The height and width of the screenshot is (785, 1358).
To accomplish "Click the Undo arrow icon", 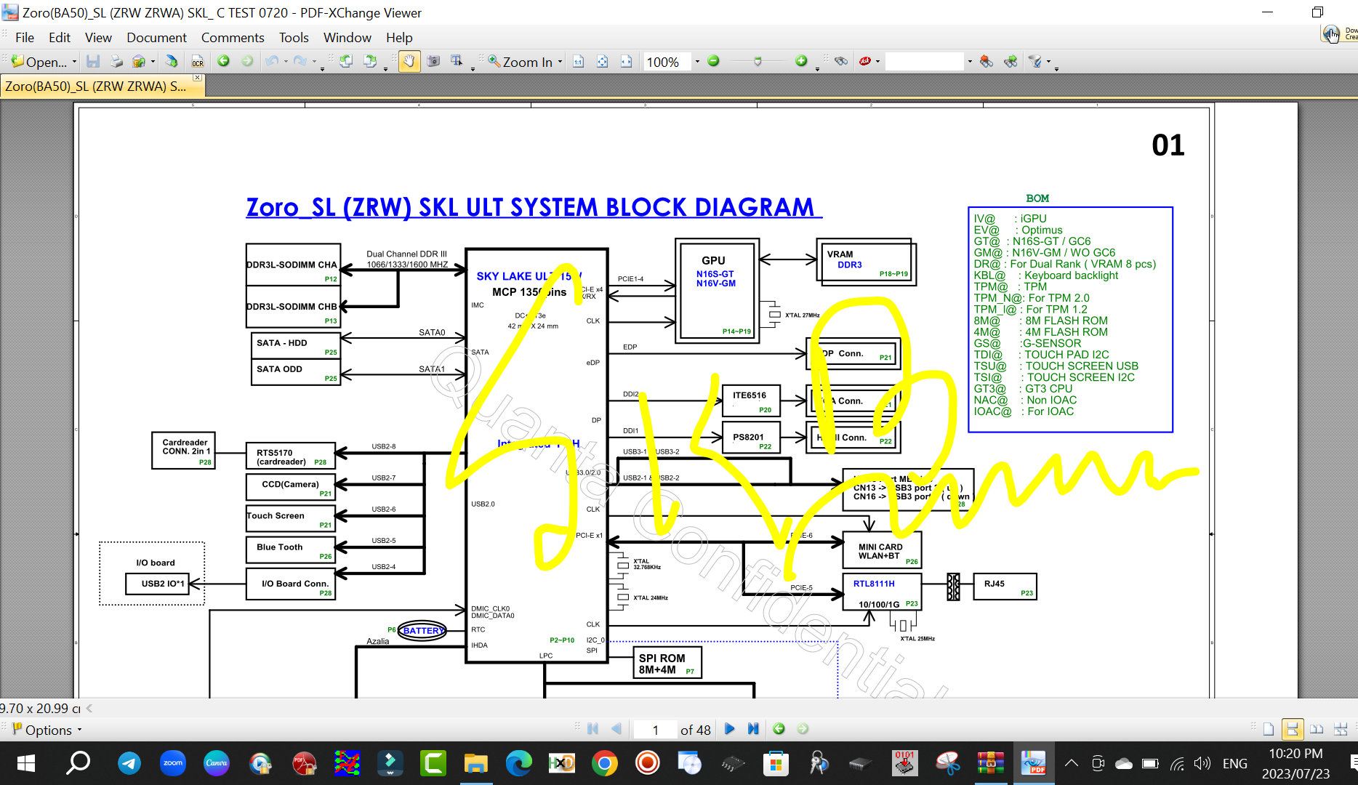I will (272, 62).
